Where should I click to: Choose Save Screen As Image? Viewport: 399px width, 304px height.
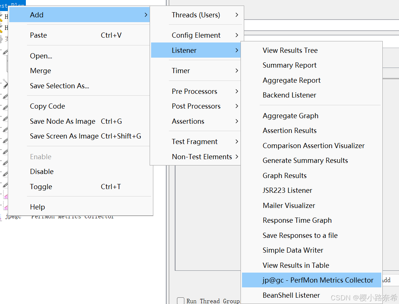coord(79,136)
